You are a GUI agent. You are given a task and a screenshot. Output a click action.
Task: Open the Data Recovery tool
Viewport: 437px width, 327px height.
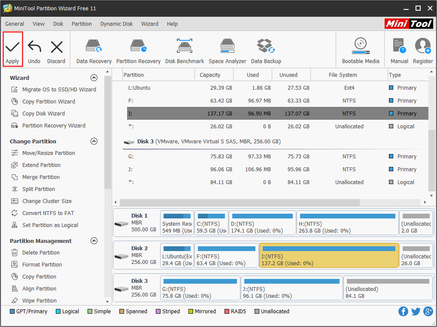94,51
